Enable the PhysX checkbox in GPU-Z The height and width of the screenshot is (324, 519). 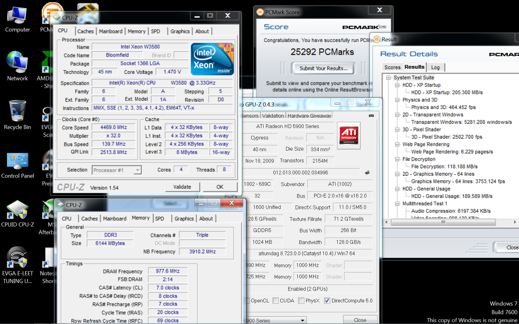coord(301,301)
